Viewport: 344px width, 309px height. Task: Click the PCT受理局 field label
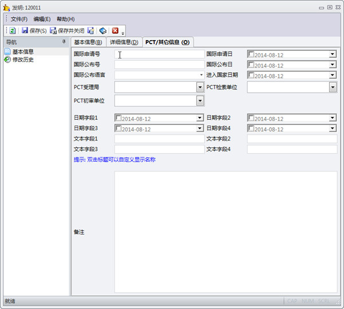coord(87,87)
